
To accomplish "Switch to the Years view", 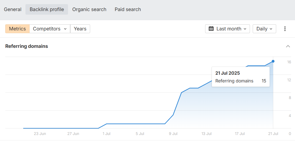I will click(x=80, y=29).
